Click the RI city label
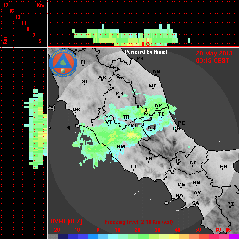The height and width of the screenshot is (239, 239). pos(133,126)
